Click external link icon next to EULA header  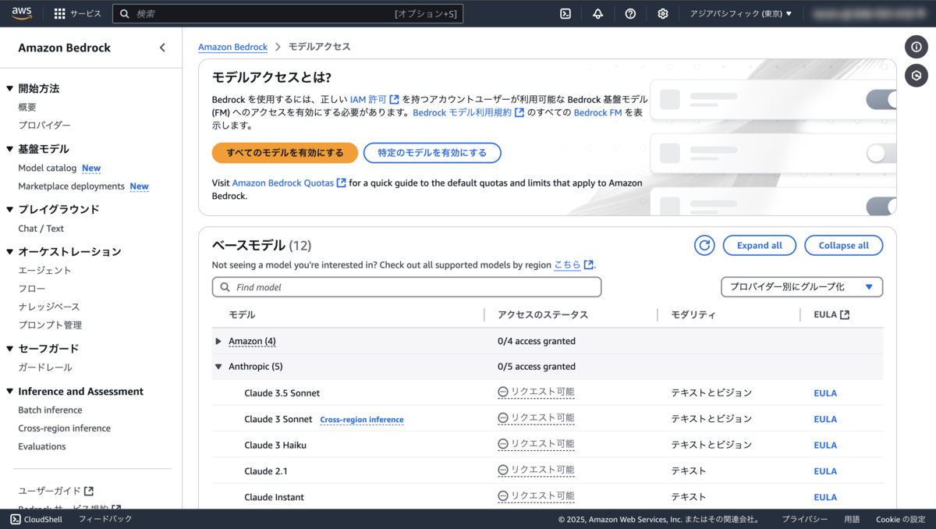click(x=845, y=314)
